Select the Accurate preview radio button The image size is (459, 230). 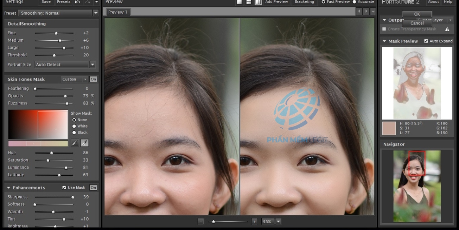pyautogui.click(x=355, y=2)
